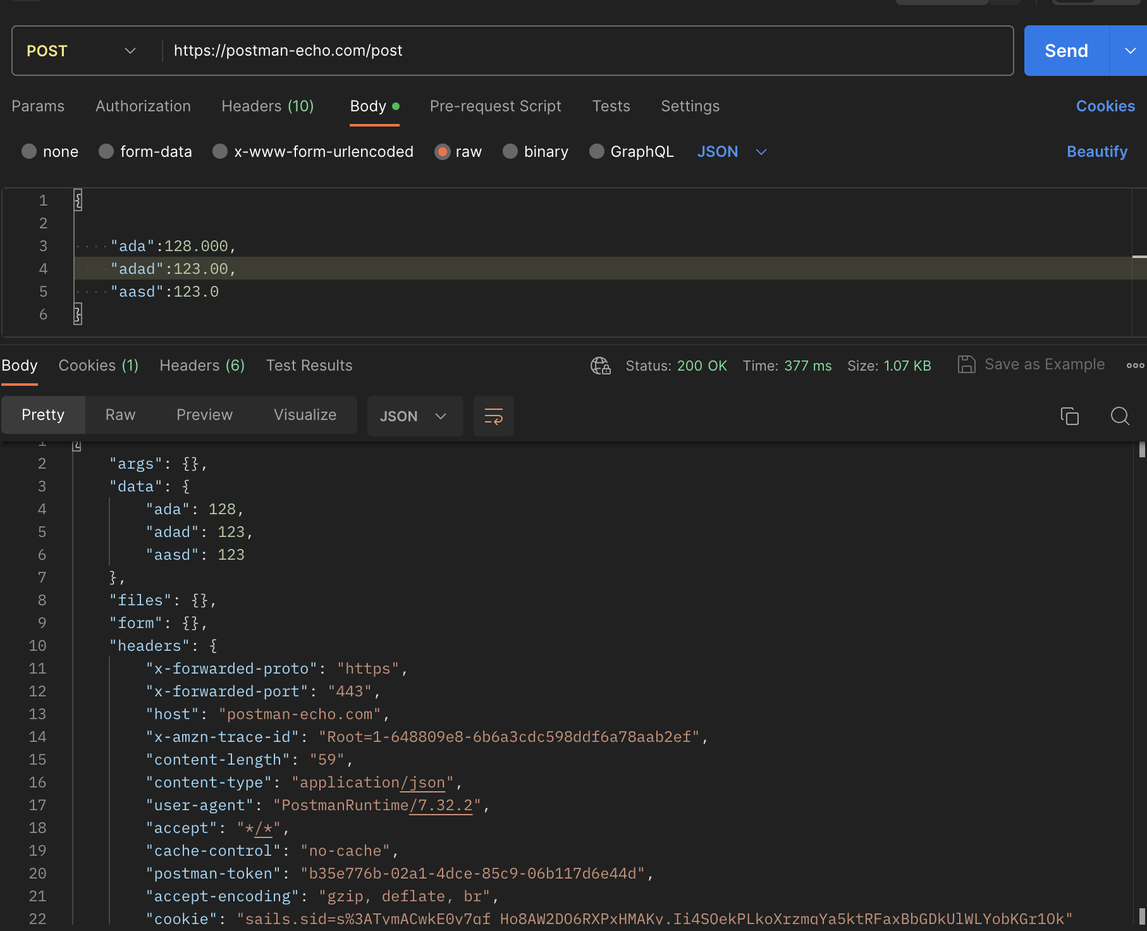
Task: Save the response as an example
Action: [x=1031, y=364]
